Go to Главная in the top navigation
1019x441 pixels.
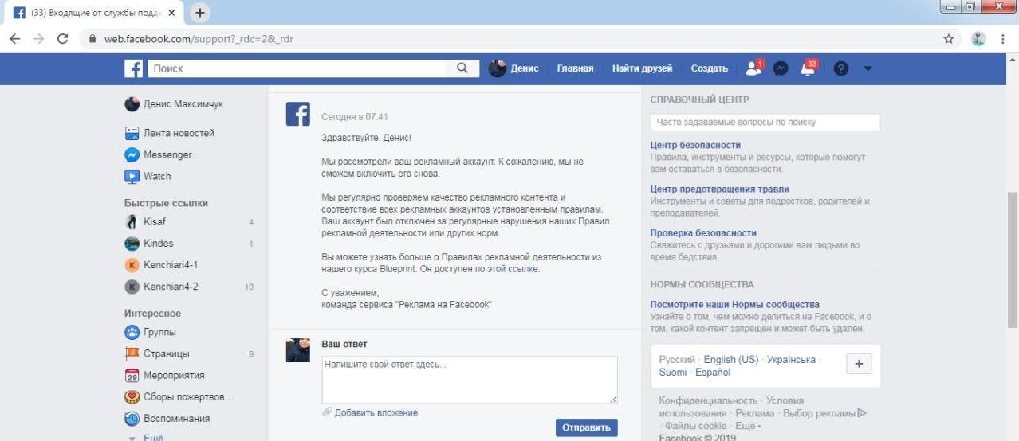(575, 69)
